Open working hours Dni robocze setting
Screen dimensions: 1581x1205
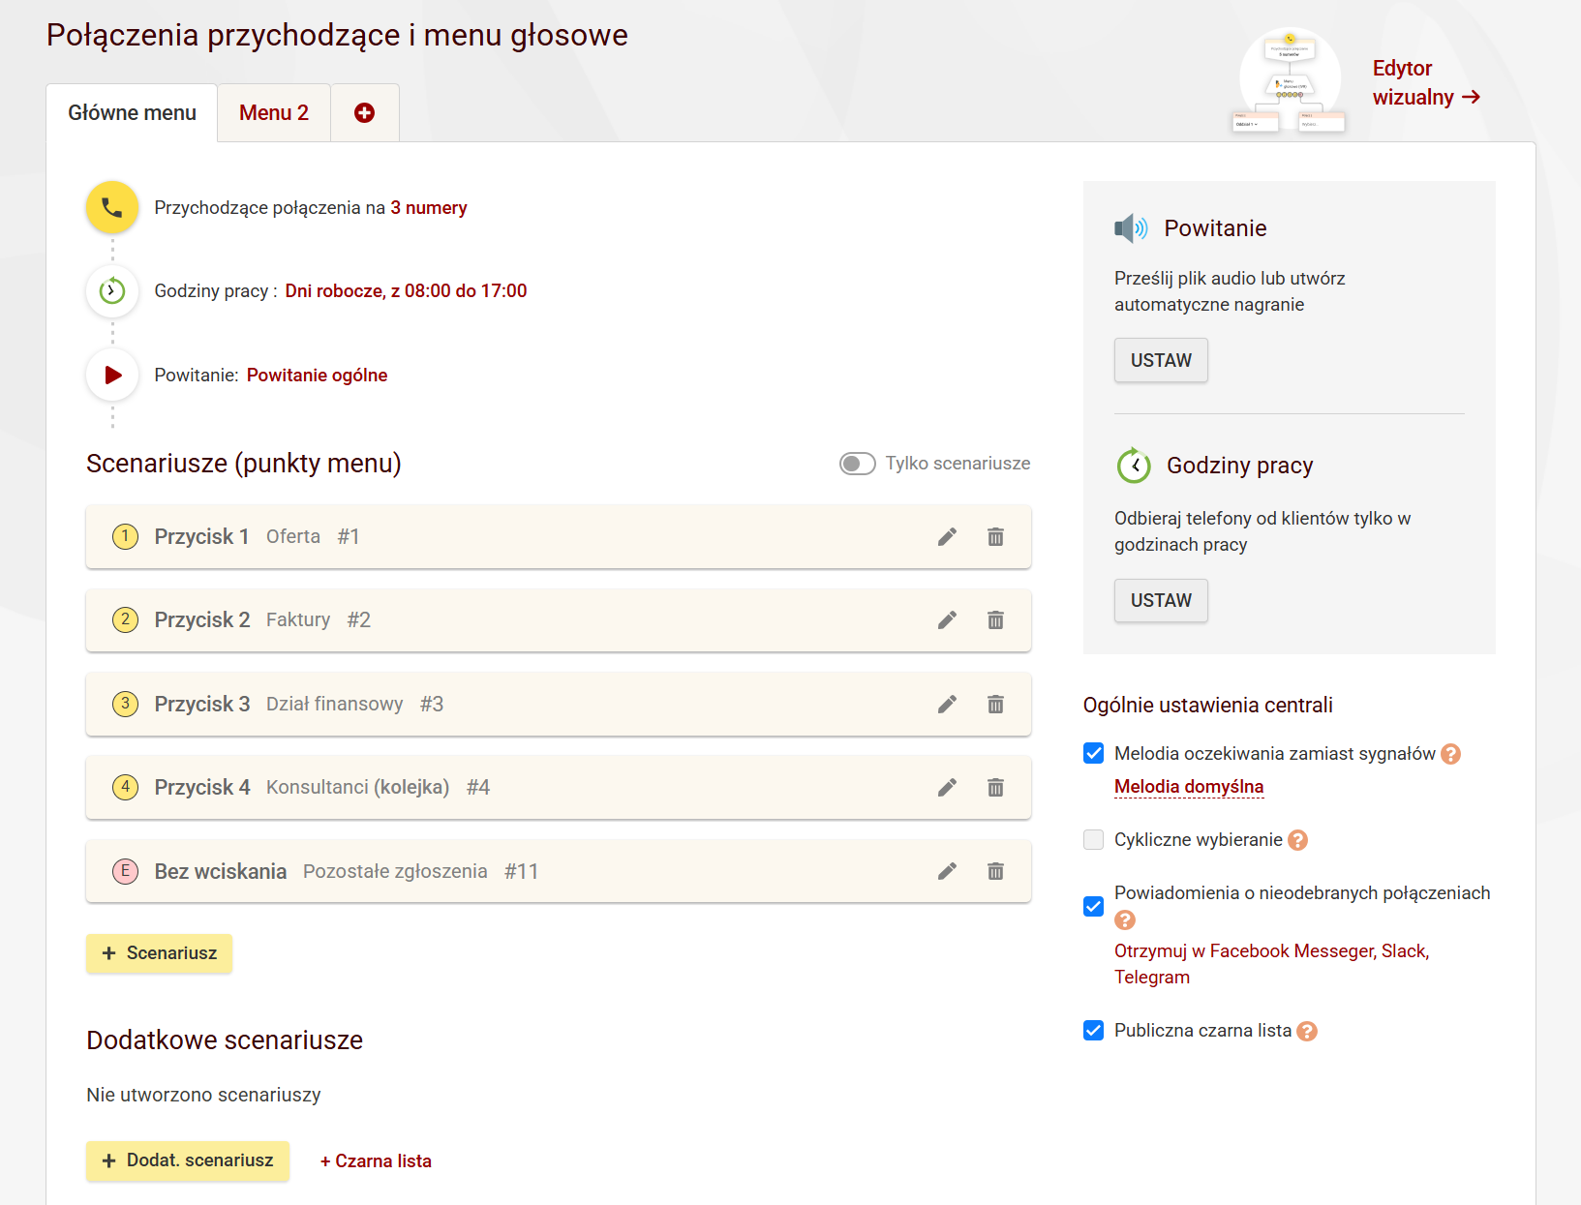pyautogui.click(x=406, y=291)
